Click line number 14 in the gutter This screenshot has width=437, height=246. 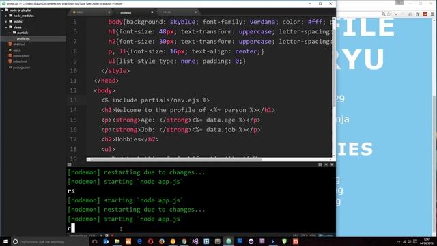73,110
